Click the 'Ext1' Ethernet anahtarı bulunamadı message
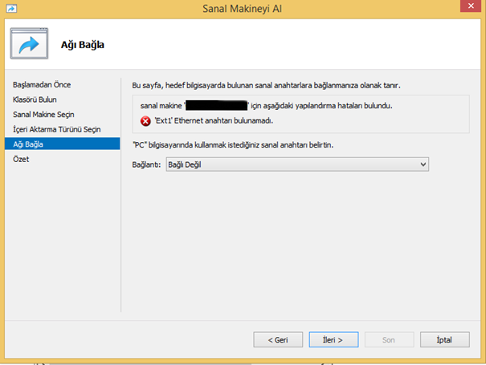 (x=214, y=121)
